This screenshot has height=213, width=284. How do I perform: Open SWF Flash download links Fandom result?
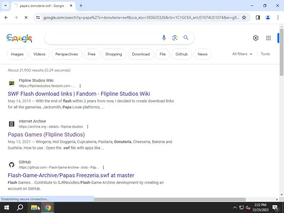(79, 94)
